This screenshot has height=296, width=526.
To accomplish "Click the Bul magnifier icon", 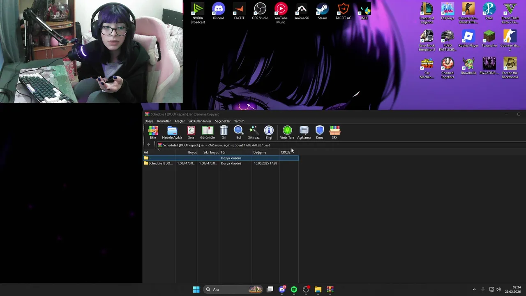I will tap(239, 132).
